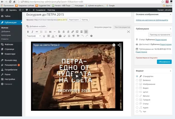Switch to the Текстов редактор tab

point(122,27)
